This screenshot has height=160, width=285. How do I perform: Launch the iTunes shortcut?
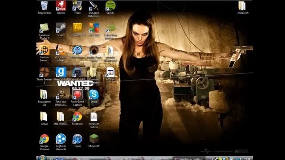point(77,139)
